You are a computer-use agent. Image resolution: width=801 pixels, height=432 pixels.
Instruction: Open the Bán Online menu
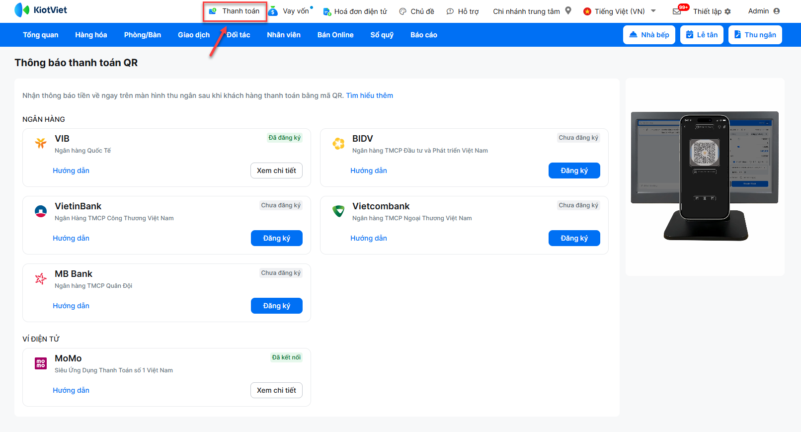click(x=335, y=35)
